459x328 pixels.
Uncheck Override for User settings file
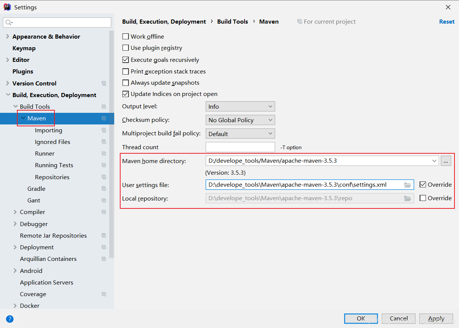pyautogui.click(x=423, y=184)
